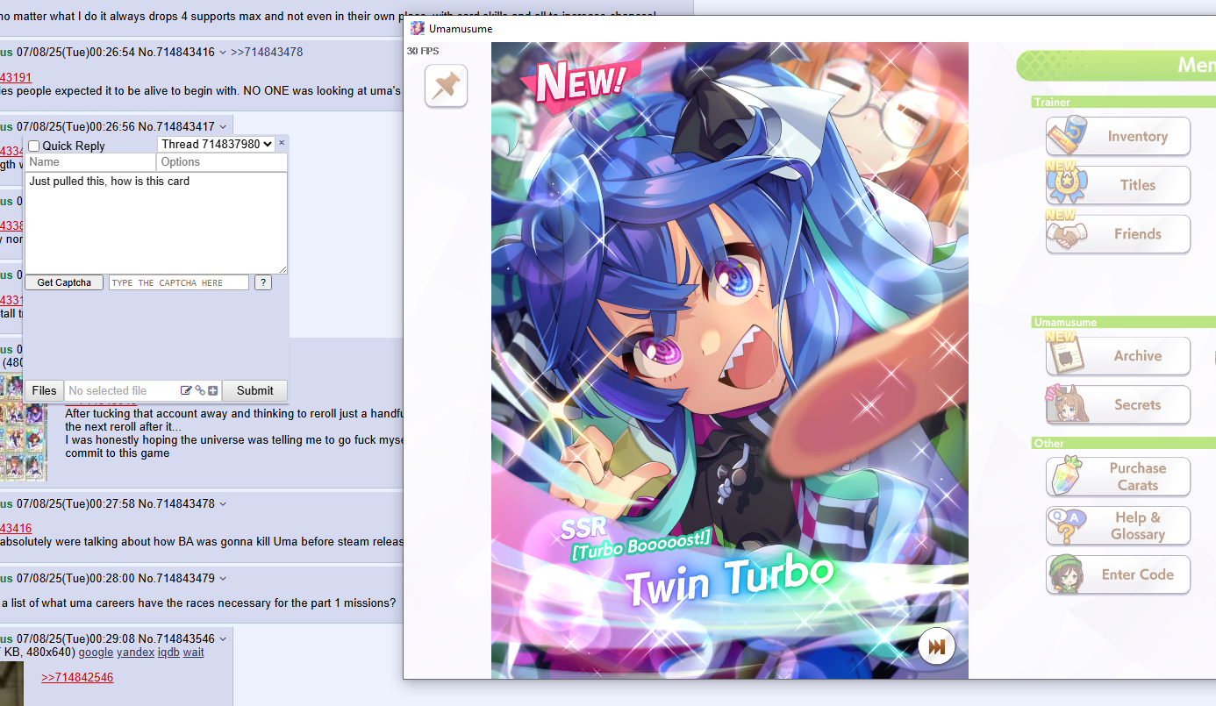This screenshot has height=706, width=1216.
Task: Click post number No.714843416
Action: click(x=176, y=52)
